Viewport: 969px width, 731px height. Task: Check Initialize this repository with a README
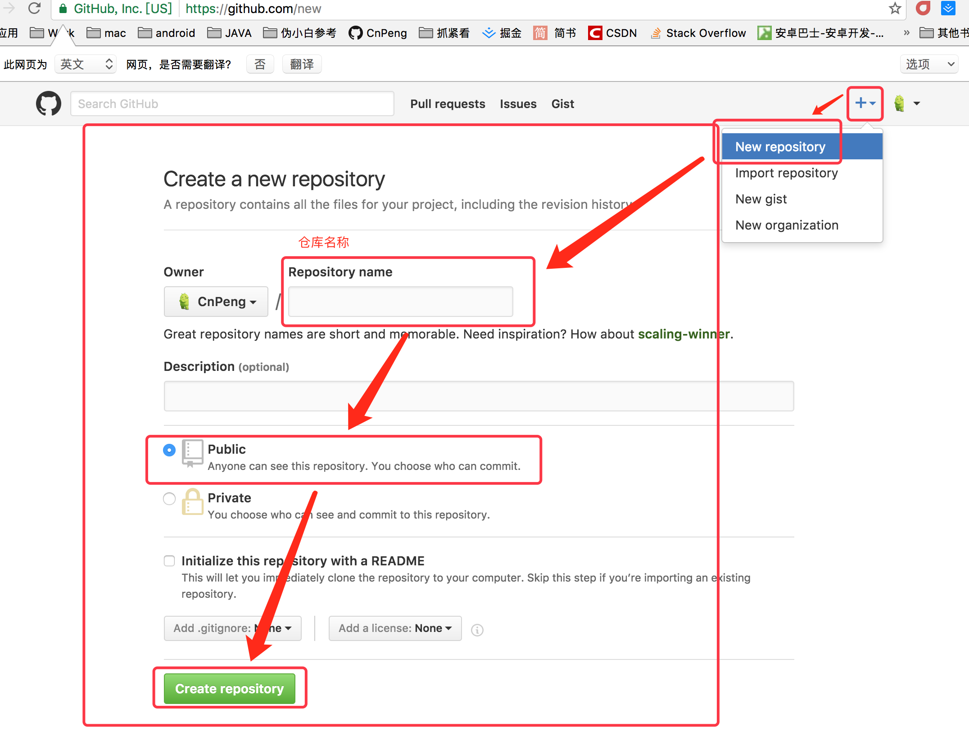(169, 561)
